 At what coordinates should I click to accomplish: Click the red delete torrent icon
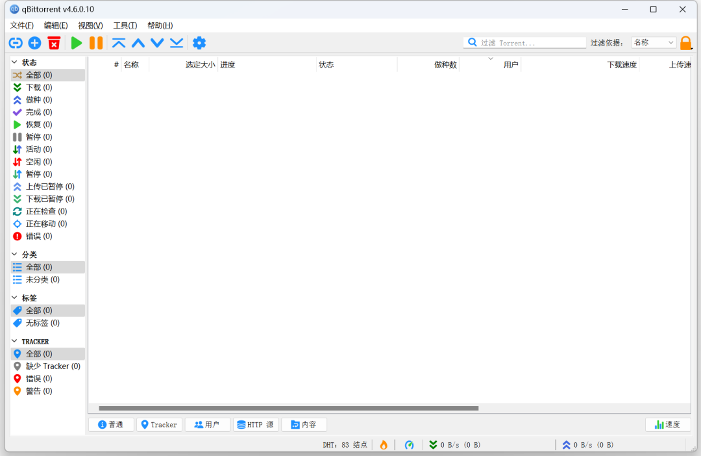pyautogui.click(x=54, y=43)
